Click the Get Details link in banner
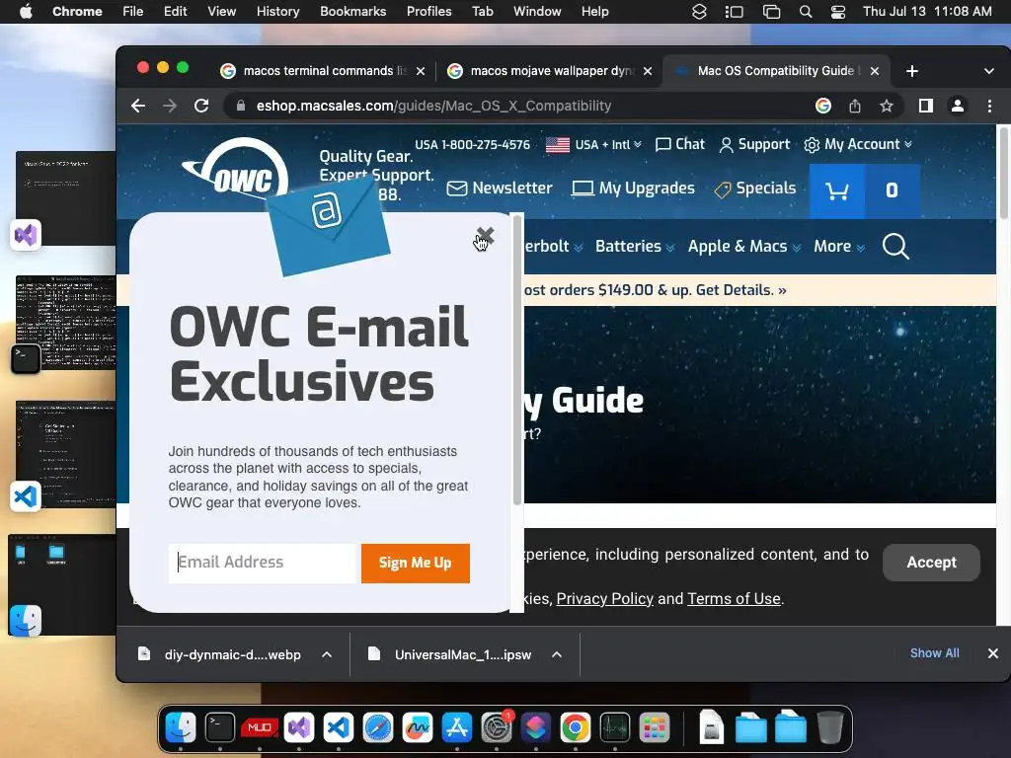 tap(740, 290)
